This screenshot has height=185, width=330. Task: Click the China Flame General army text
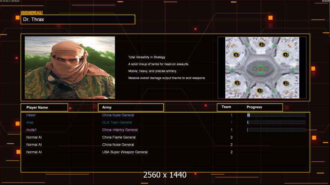(x=119, y=137)
